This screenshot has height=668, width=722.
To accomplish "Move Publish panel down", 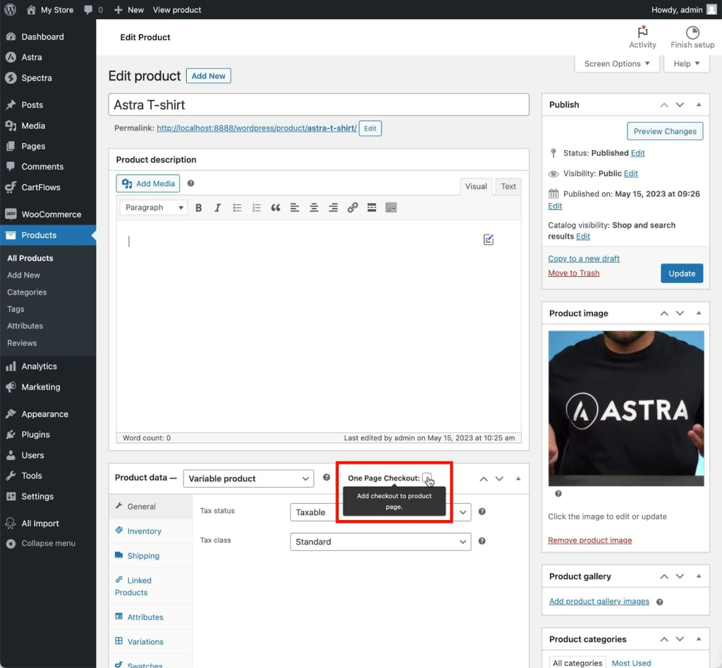I will click(x=680, y=105).
